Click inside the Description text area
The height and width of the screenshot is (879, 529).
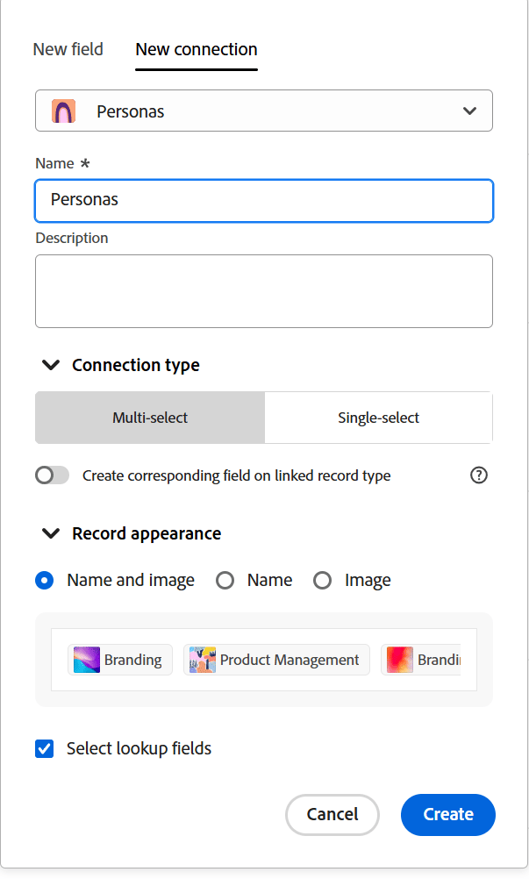click(x=263, y=289)
